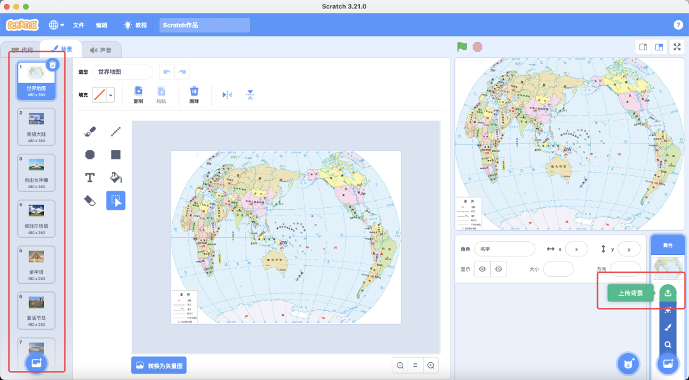The width and height of the screenshot is (689, 380).
Task: Click the costume name field 世界地图
Action: point(122,71)
